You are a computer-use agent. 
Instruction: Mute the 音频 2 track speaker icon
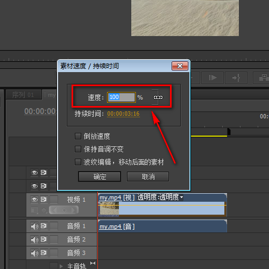click(x=34, y=239)
